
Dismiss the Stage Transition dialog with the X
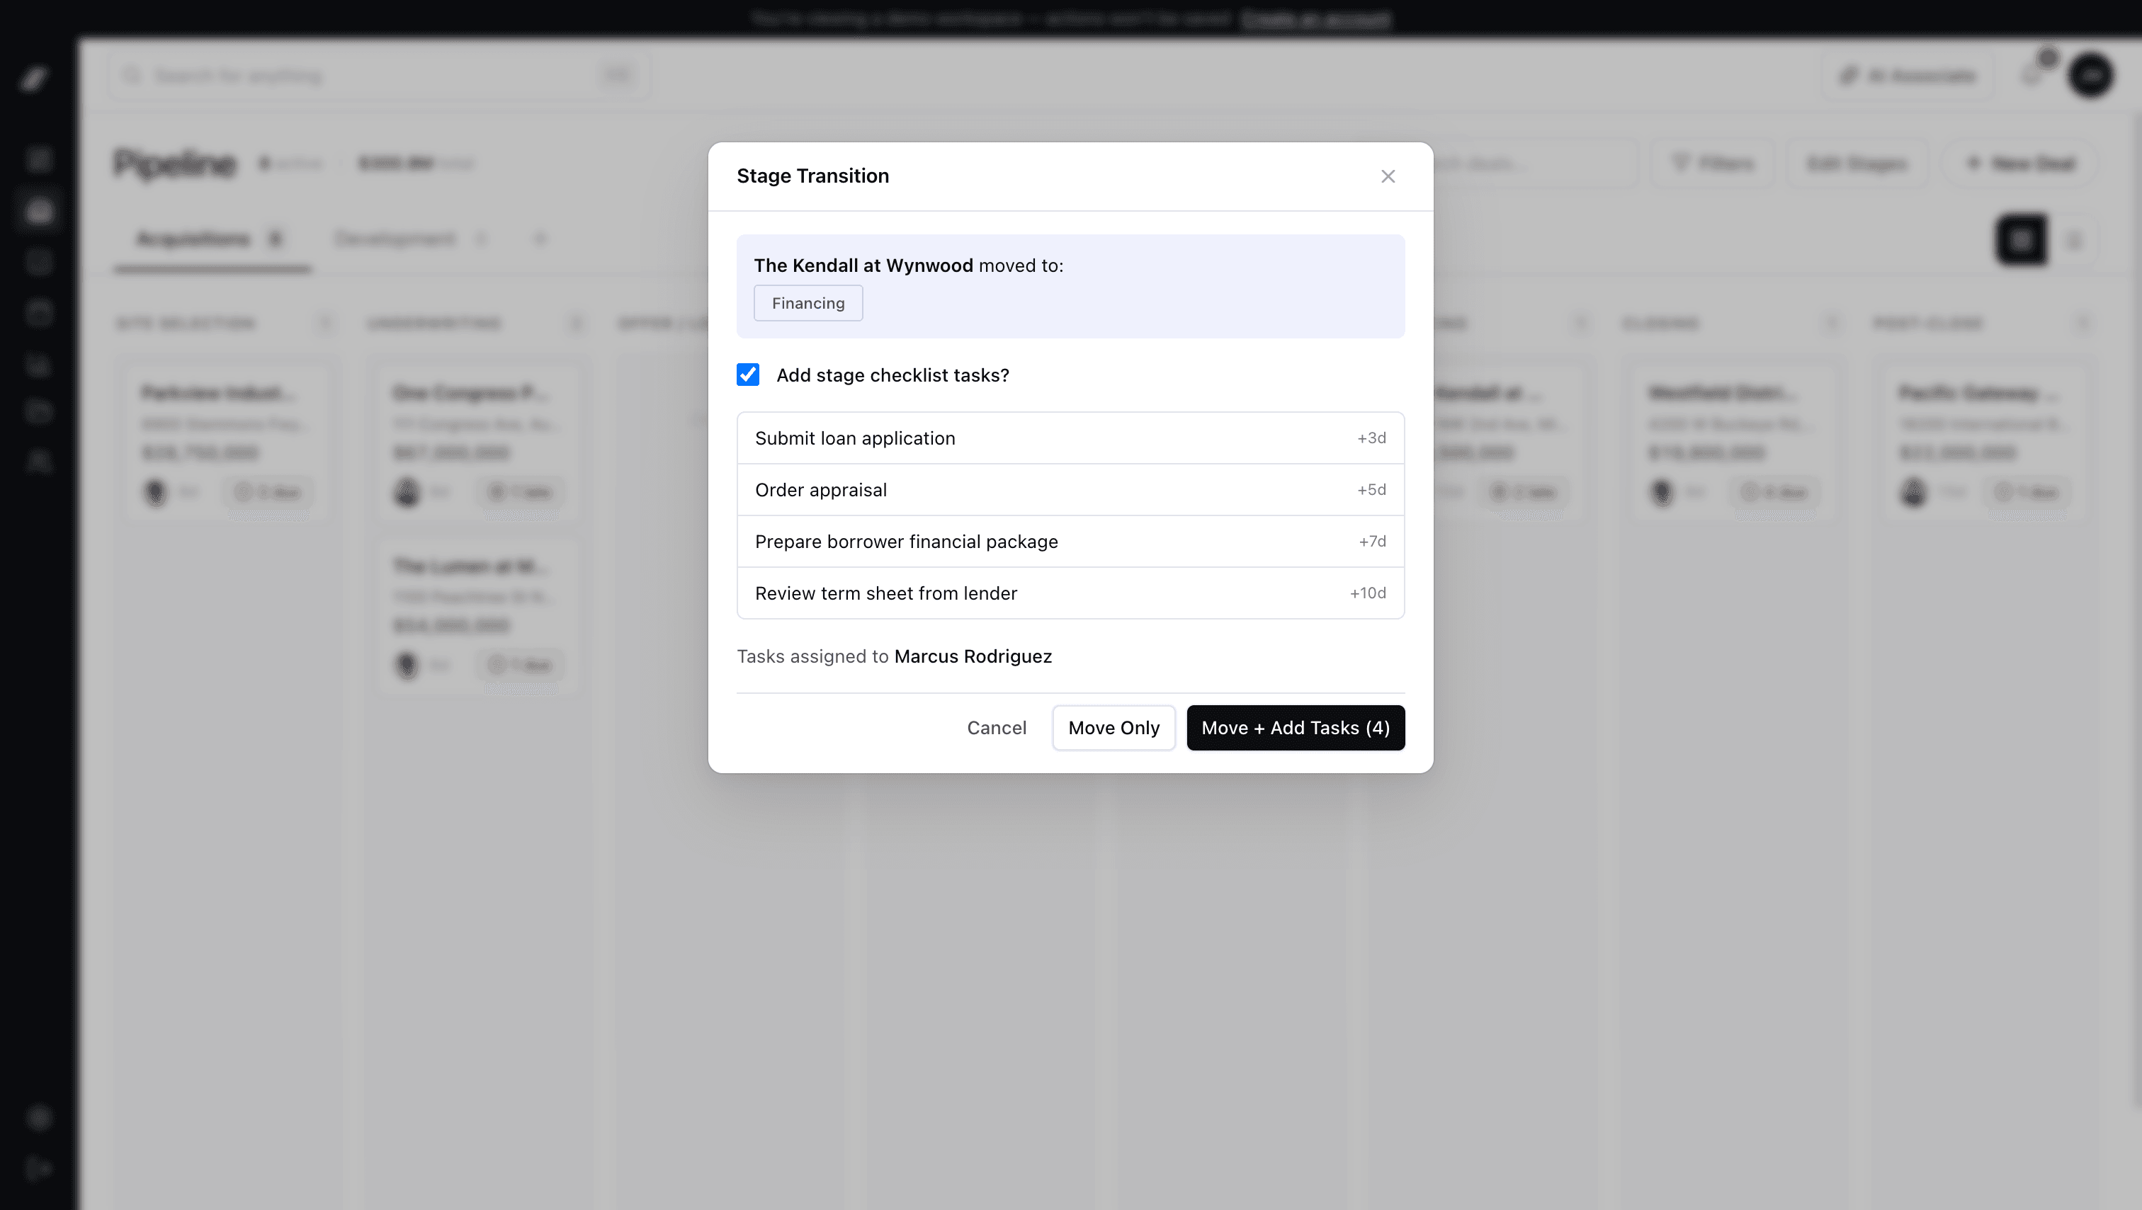(1388, 176)
